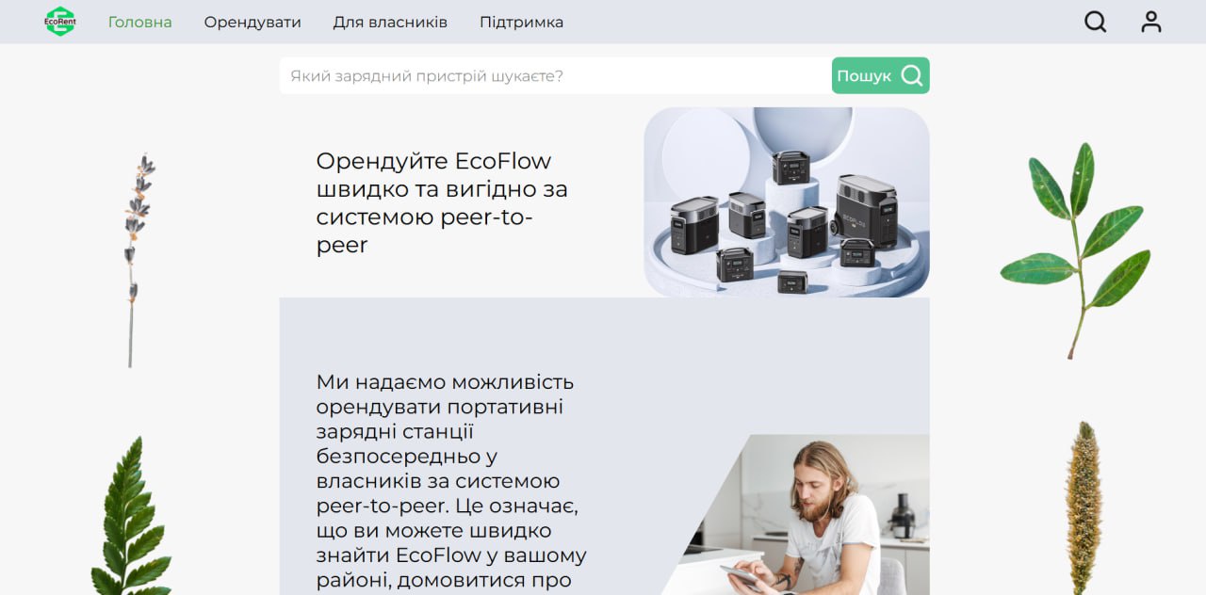Click the fern leaf decoration image
This screenshot has height=595, width=1206.
pos(131,515)
